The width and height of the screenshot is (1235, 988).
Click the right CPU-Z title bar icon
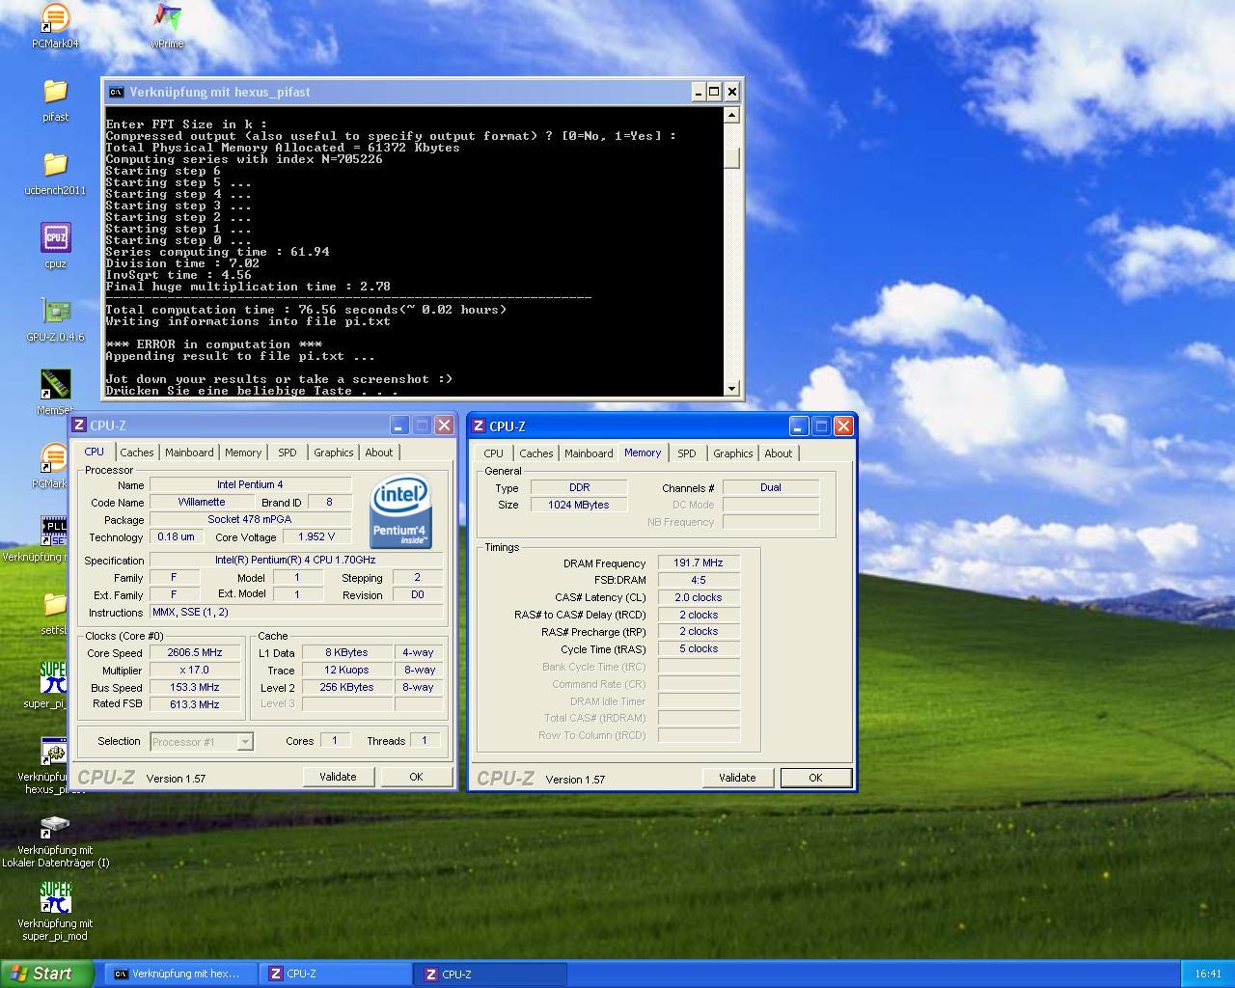(x=479, y=426)
